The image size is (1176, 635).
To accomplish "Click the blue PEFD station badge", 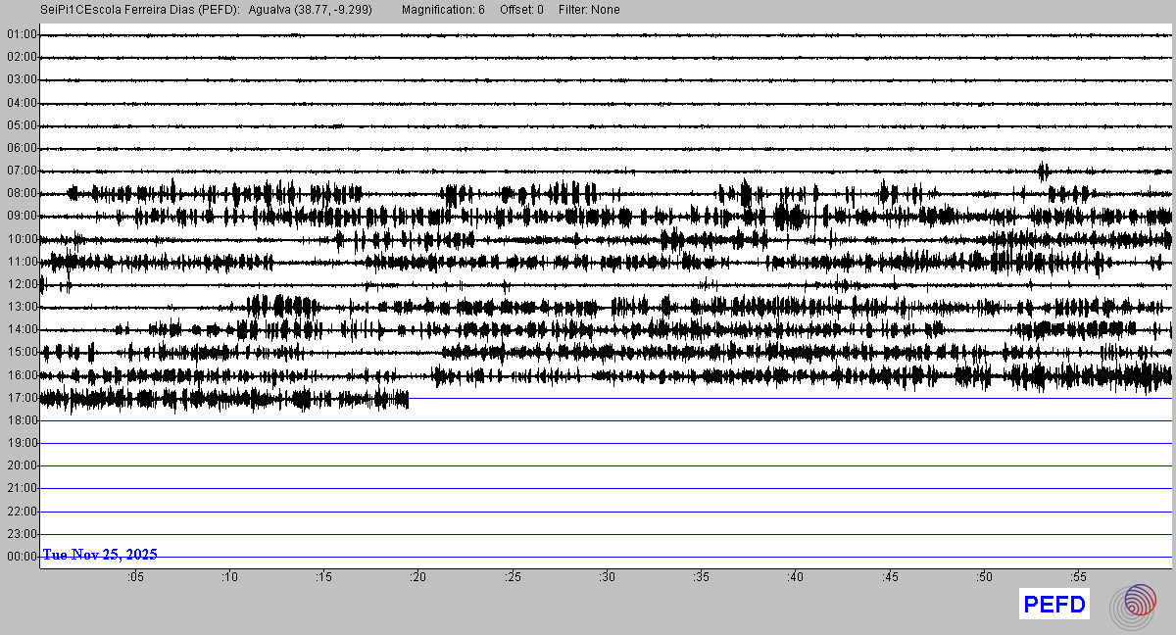I will (x=1054, y=606).
